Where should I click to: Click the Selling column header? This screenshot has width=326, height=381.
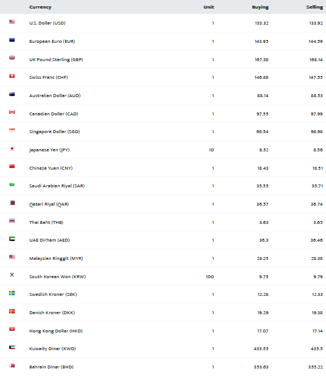tap(315, 7)
